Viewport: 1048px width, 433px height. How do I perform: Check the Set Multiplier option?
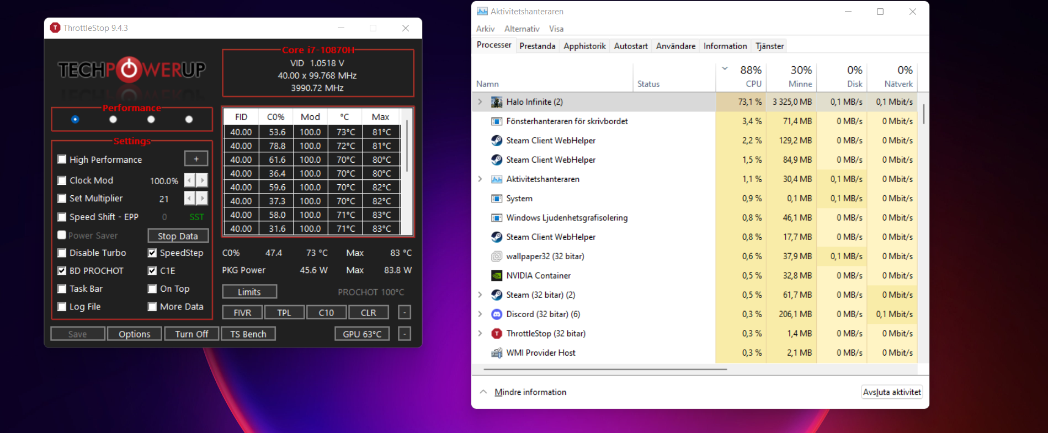[62, 199]
